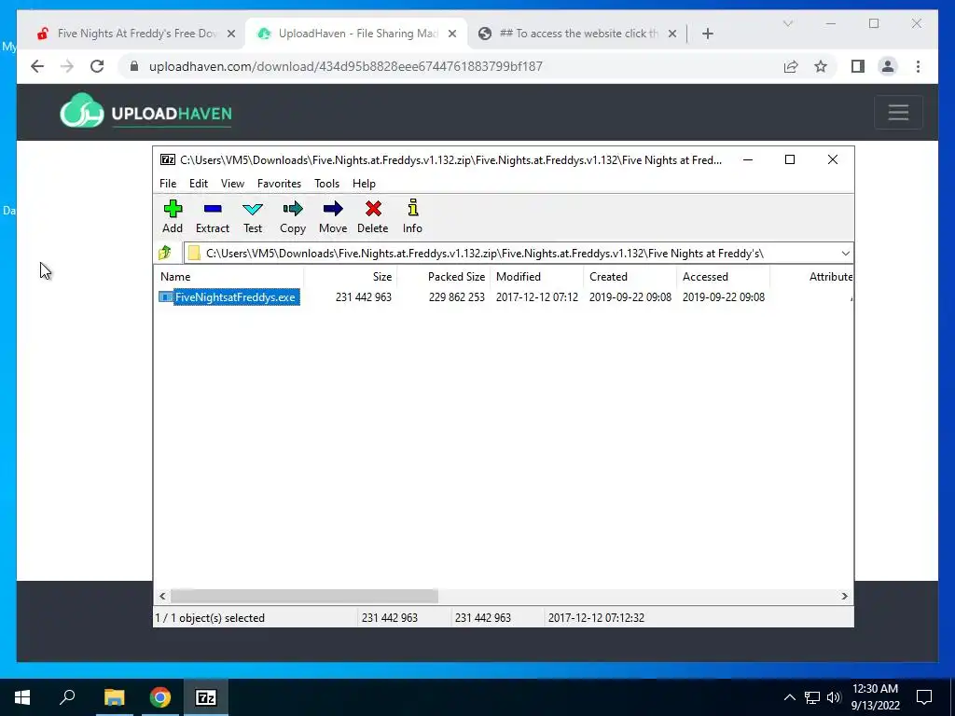
Task: Share this page via share icon
Action: coord(791,66)
